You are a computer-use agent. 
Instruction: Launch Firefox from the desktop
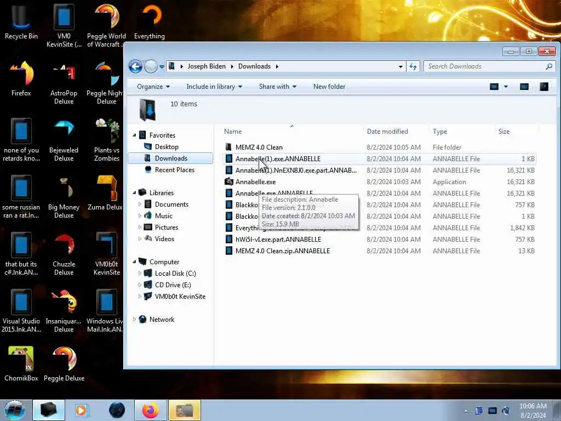pyautogui.click(x=21, y=79)
